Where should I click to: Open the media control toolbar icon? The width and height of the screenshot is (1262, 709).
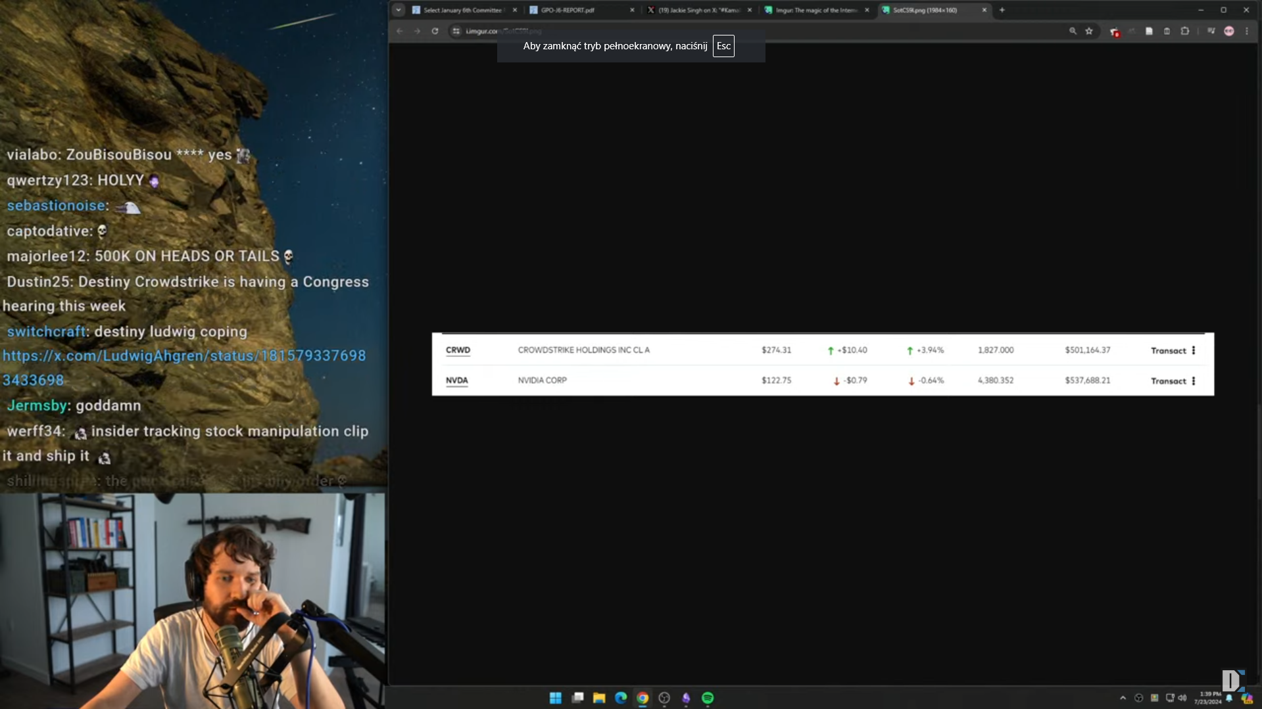1211,31
